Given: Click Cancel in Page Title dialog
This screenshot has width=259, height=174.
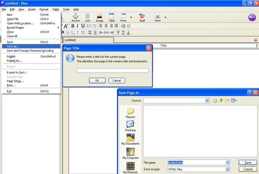Looking at the screenshot, I should [x=117, y=80].
